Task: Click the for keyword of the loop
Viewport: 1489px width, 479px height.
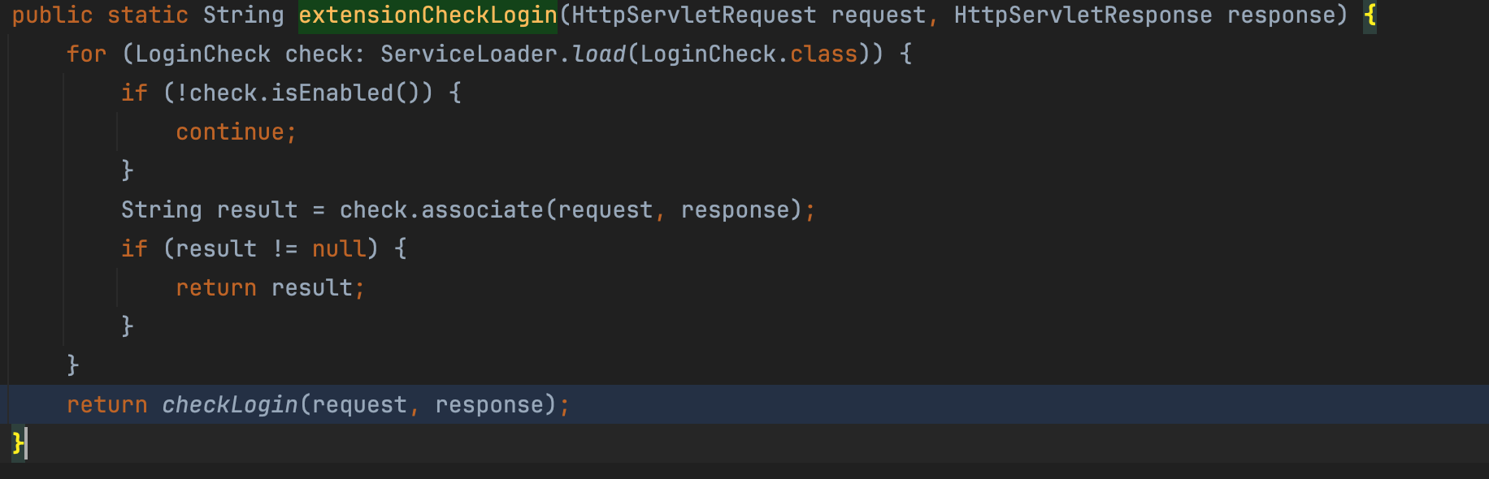Action: (x=87, y=54)
